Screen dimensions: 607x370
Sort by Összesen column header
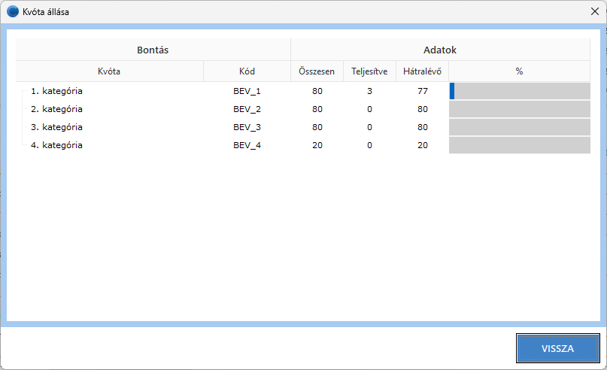(317, 71)
